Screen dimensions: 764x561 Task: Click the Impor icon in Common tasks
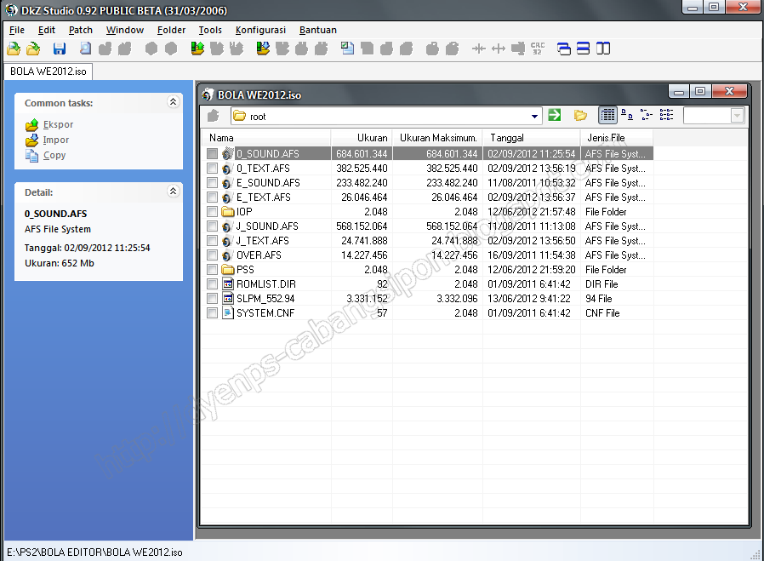pyautogui.click(x=31, y=140)
